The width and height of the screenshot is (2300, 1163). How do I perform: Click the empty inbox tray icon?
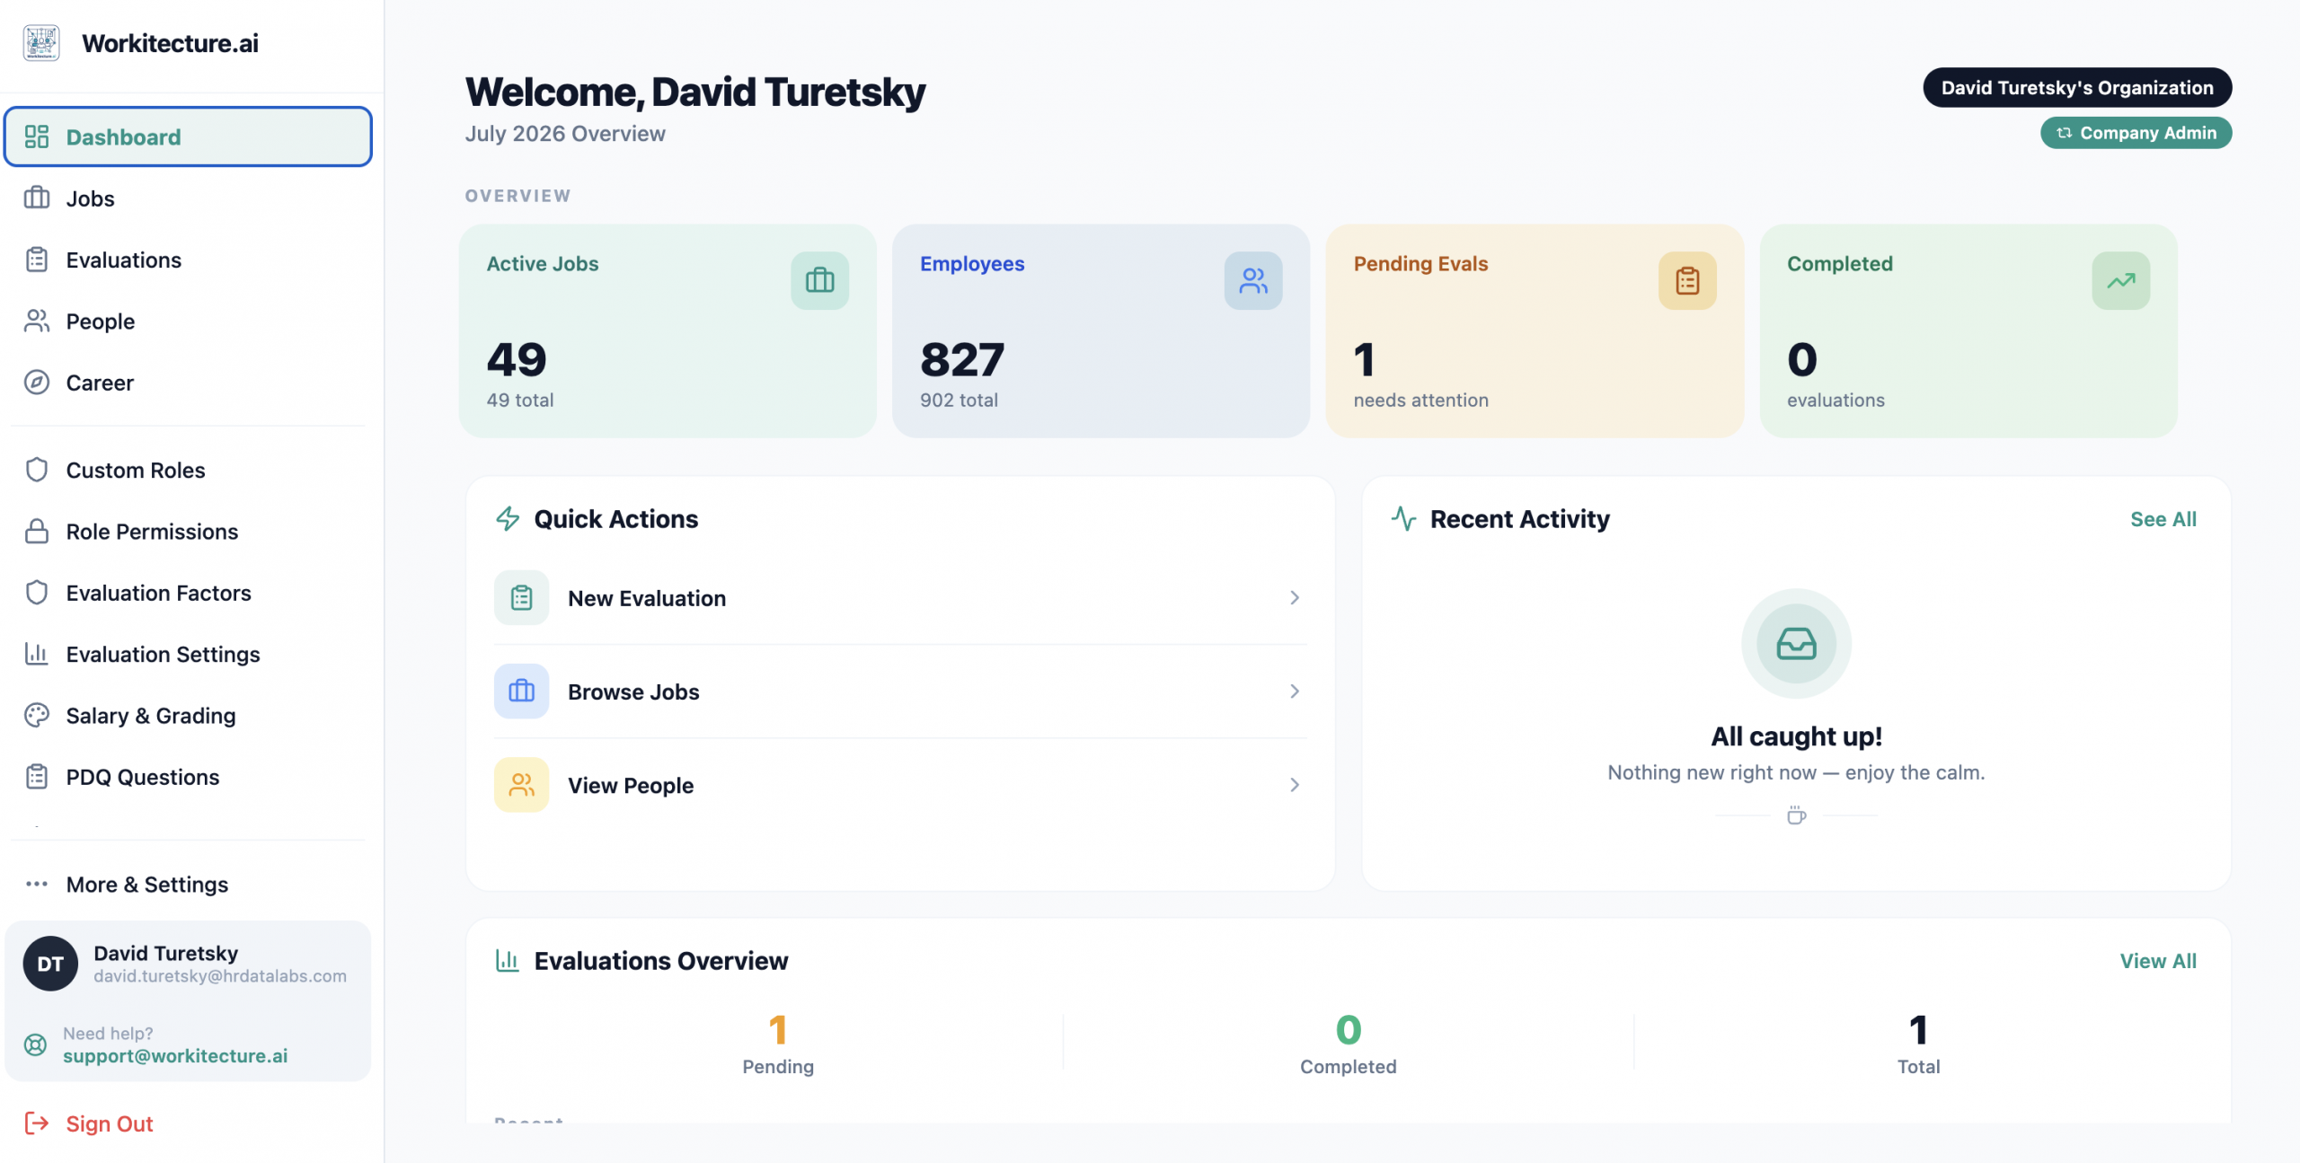1796,644
